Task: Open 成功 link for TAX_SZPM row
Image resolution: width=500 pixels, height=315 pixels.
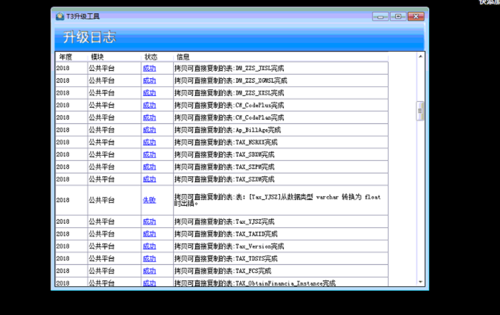Action: coord(149,167)
